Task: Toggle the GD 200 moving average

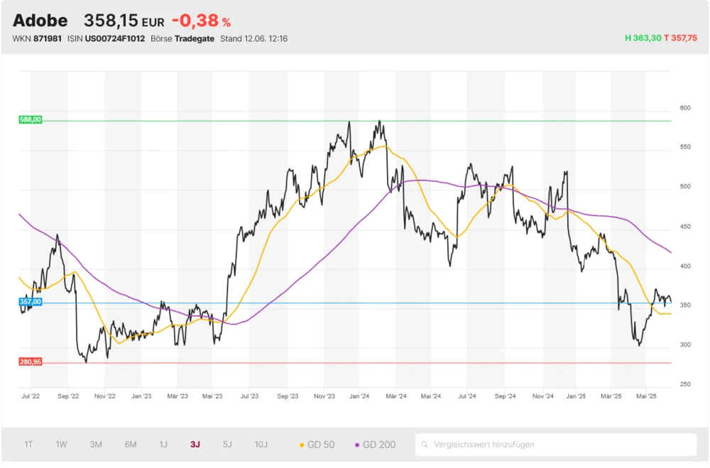Action: pos(375,445)
